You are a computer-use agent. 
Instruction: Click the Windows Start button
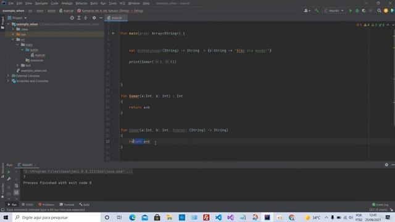(x=6, y=217)
